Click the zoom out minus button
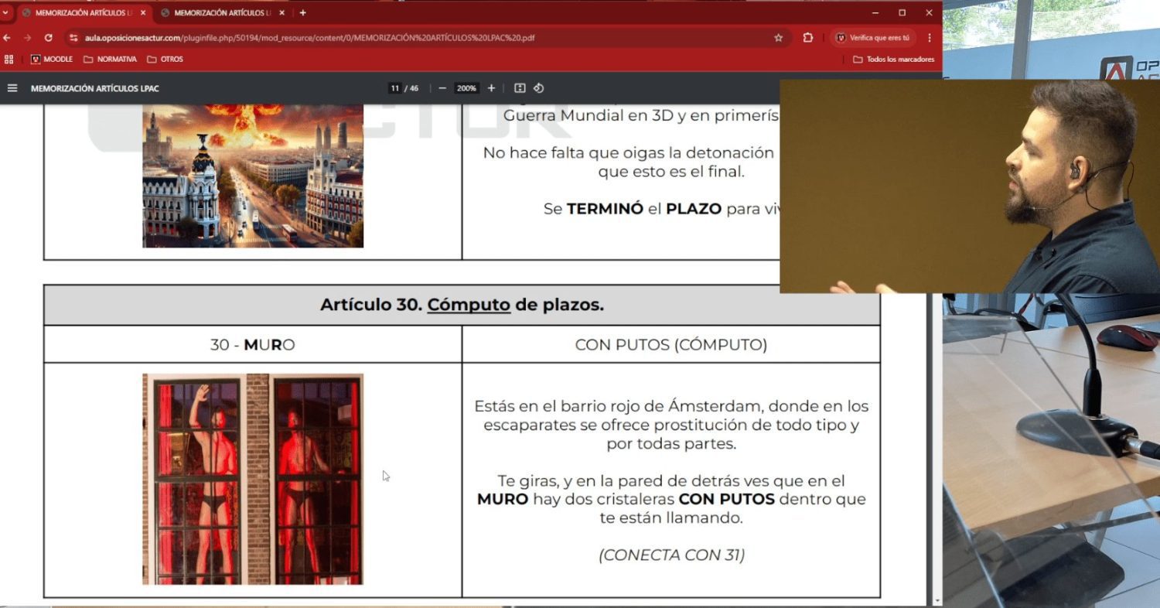 (442, 88)
